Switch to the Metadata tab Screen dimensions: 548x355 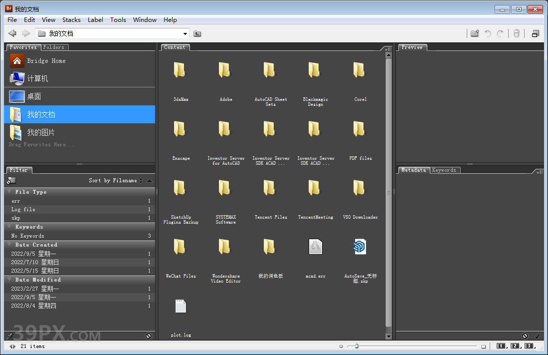pos(413,170)
